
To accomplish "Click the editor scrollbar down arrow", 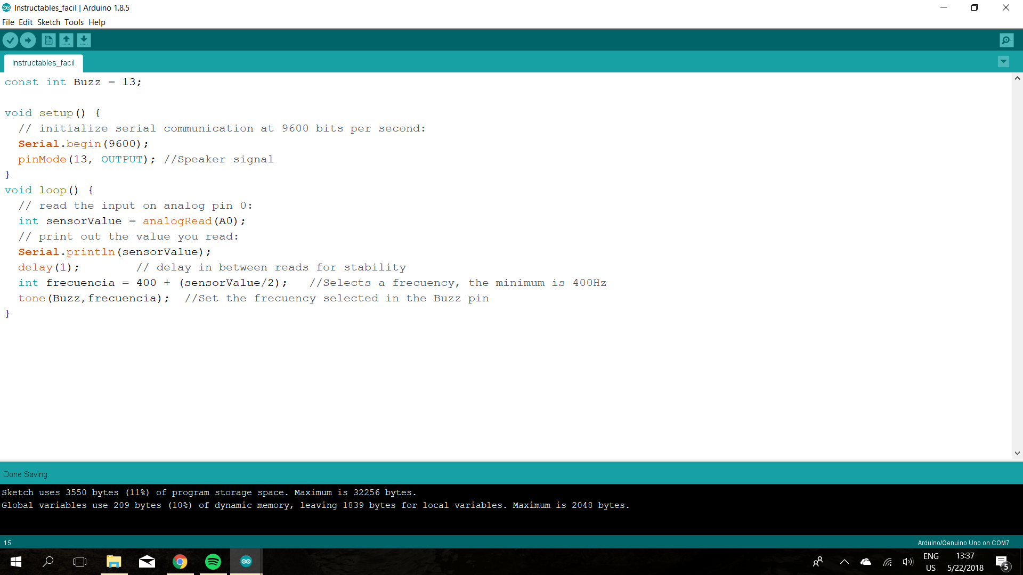I will (x=1017, y=454).
